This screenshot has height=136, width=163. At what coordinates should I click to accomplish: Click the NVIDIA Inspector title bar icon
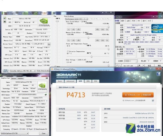click(3, 13)
